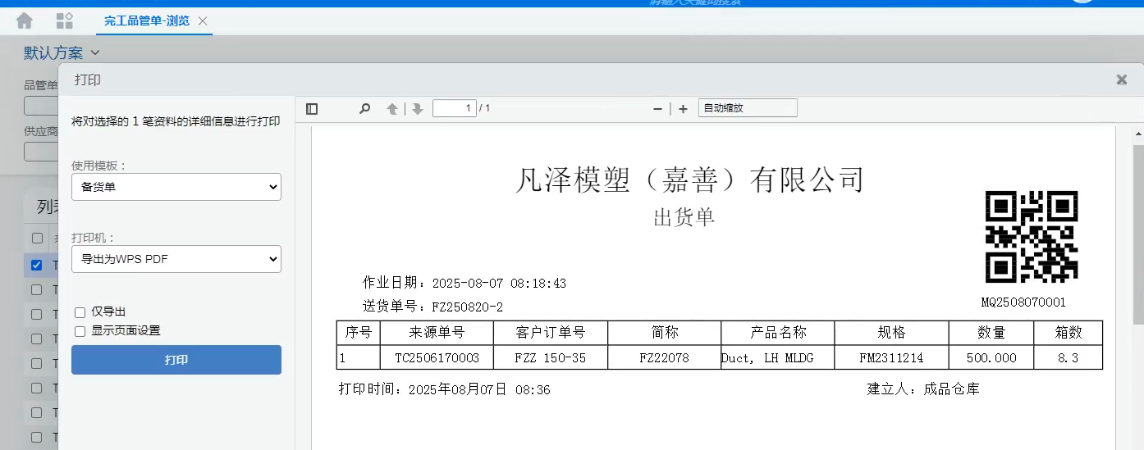Screen dimensions: 1144x450
Task: Check the 显示页面设置 option
Action: [80, 331]
